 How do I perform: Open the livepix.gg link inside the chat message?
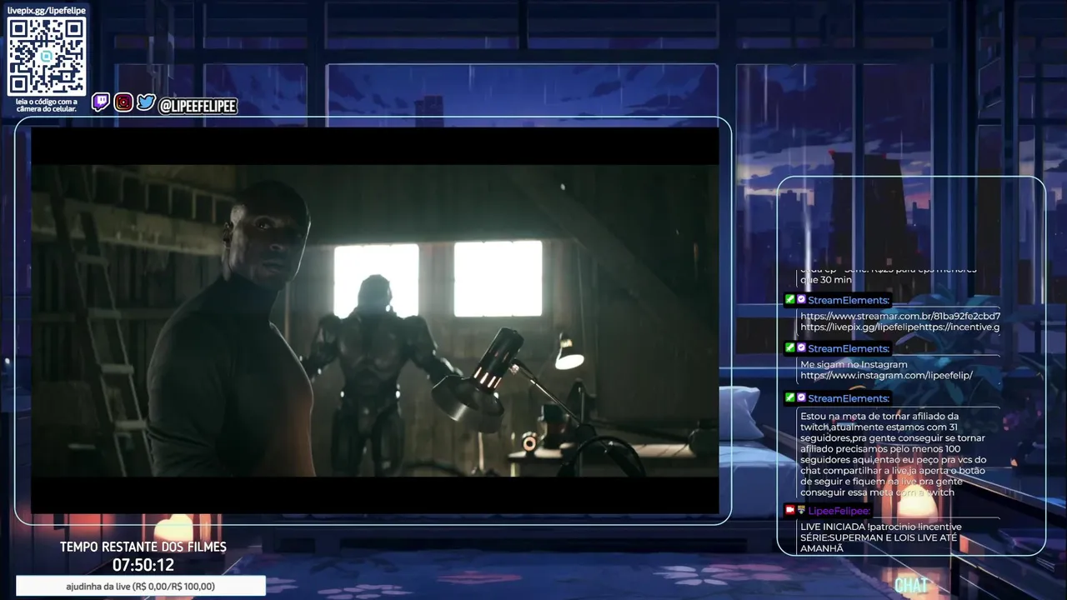[858, 327]
